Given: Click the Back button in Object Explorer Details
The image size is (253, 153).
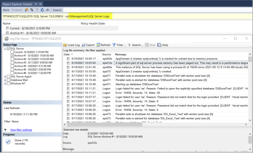Looking at the screenshot, I should (6, 10).
